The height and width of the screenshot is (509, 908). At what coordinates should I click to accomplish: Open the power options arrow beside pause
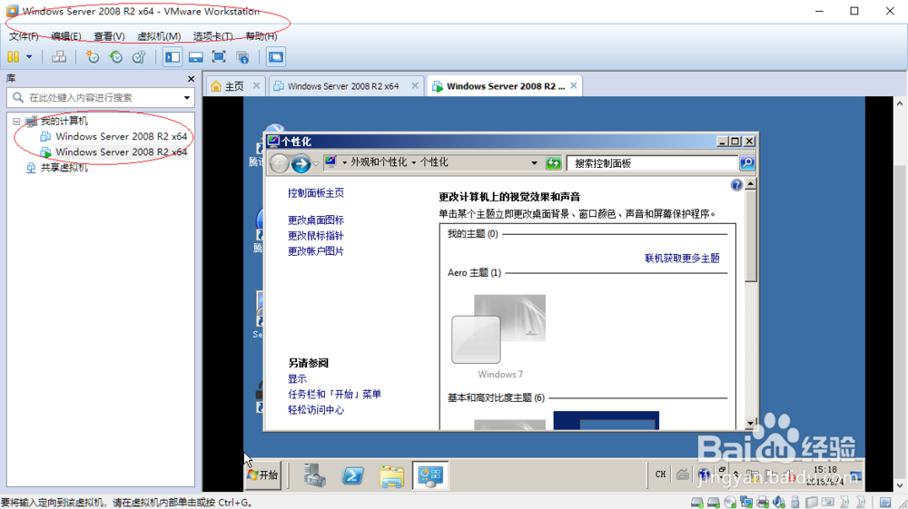pos(29,56)
